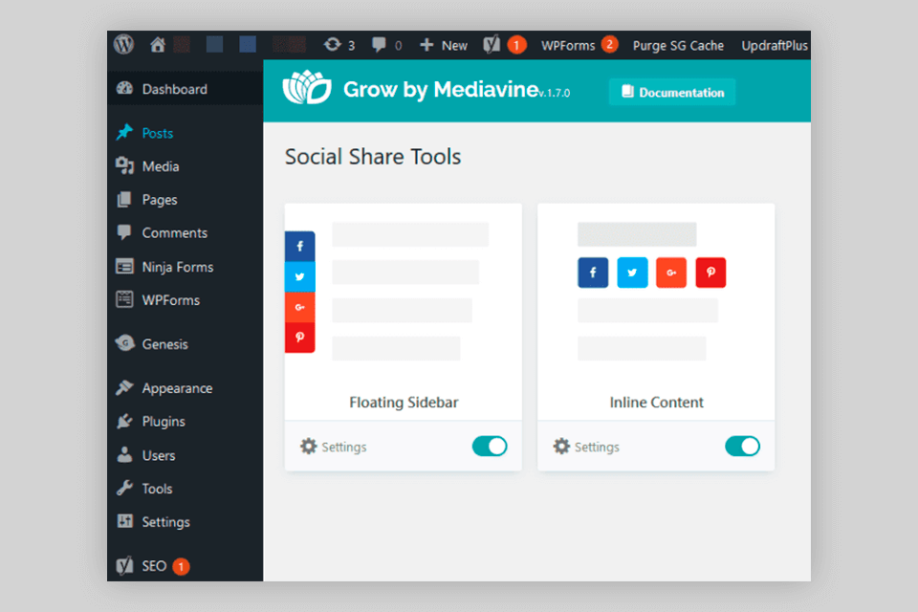
Task: Click the Pages icon in sidebar
Action: click(x=124, y=199)
